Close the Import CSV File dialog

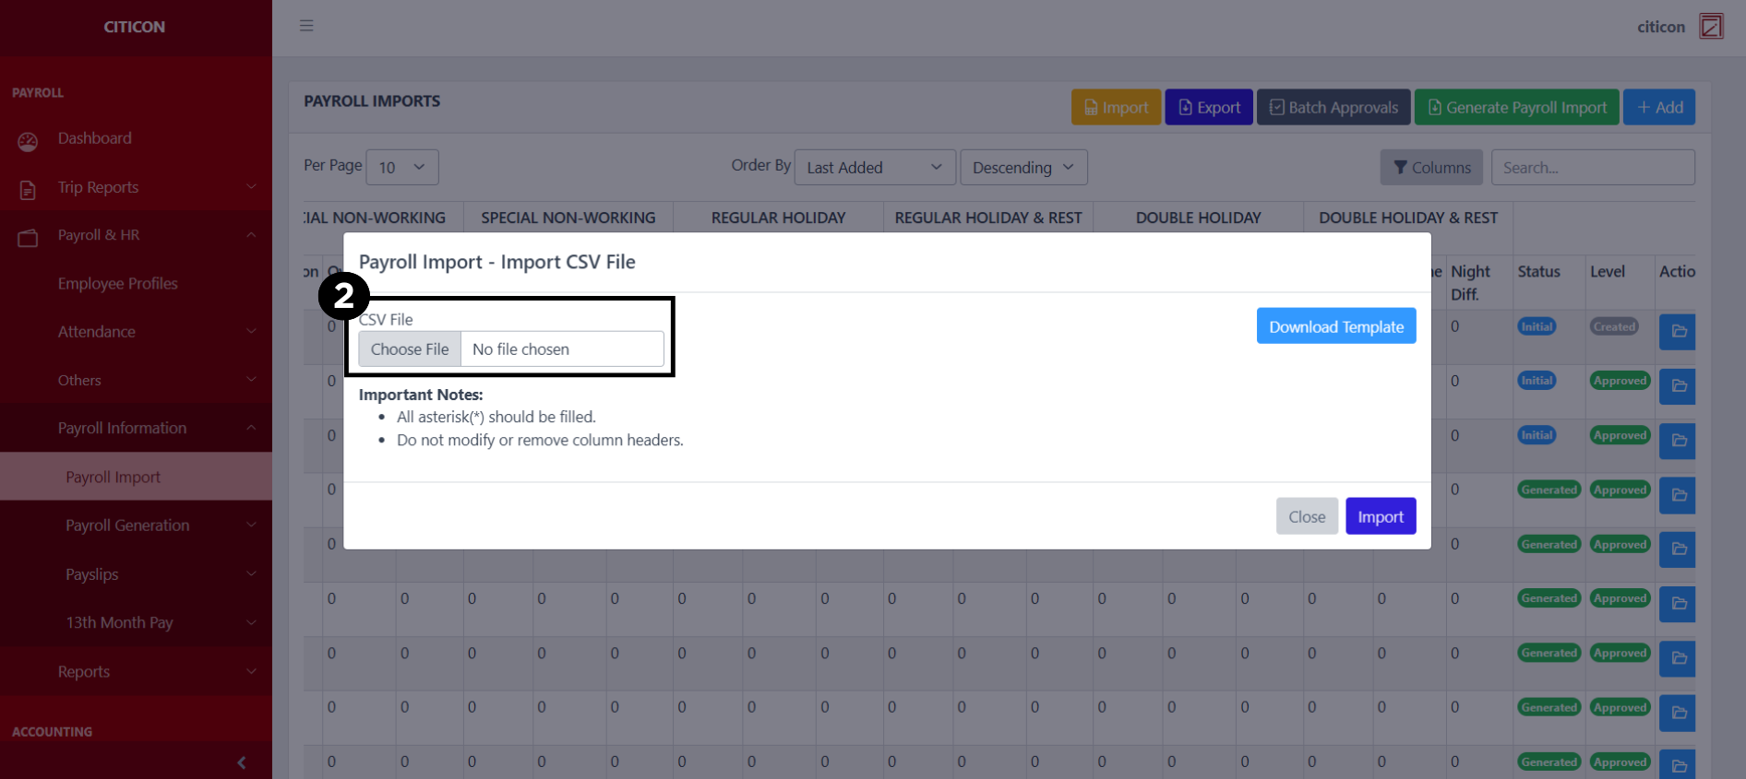1306,517
